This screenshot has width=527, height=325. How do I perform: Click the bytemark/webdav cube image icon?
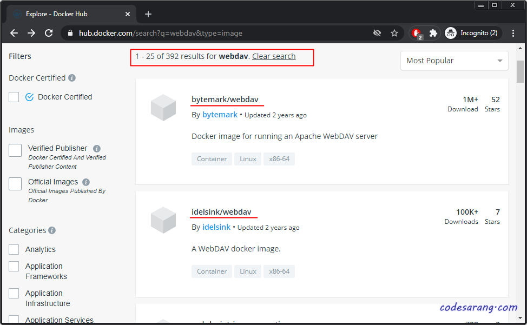(x=163, y=108)
